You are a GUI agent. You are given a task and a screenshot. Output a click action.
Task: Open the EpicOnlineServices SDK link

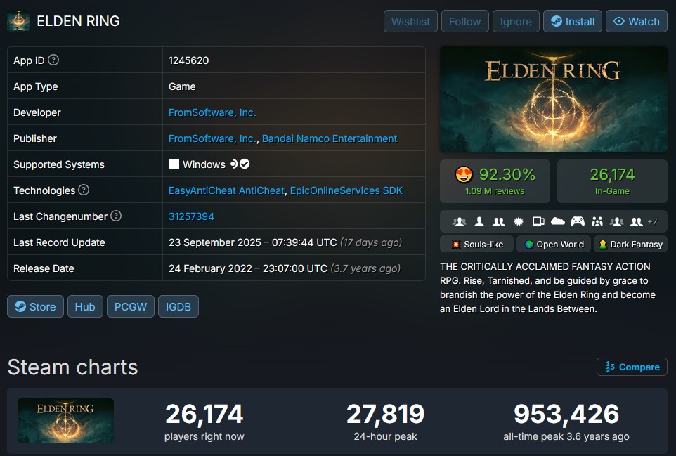(346, 190)
